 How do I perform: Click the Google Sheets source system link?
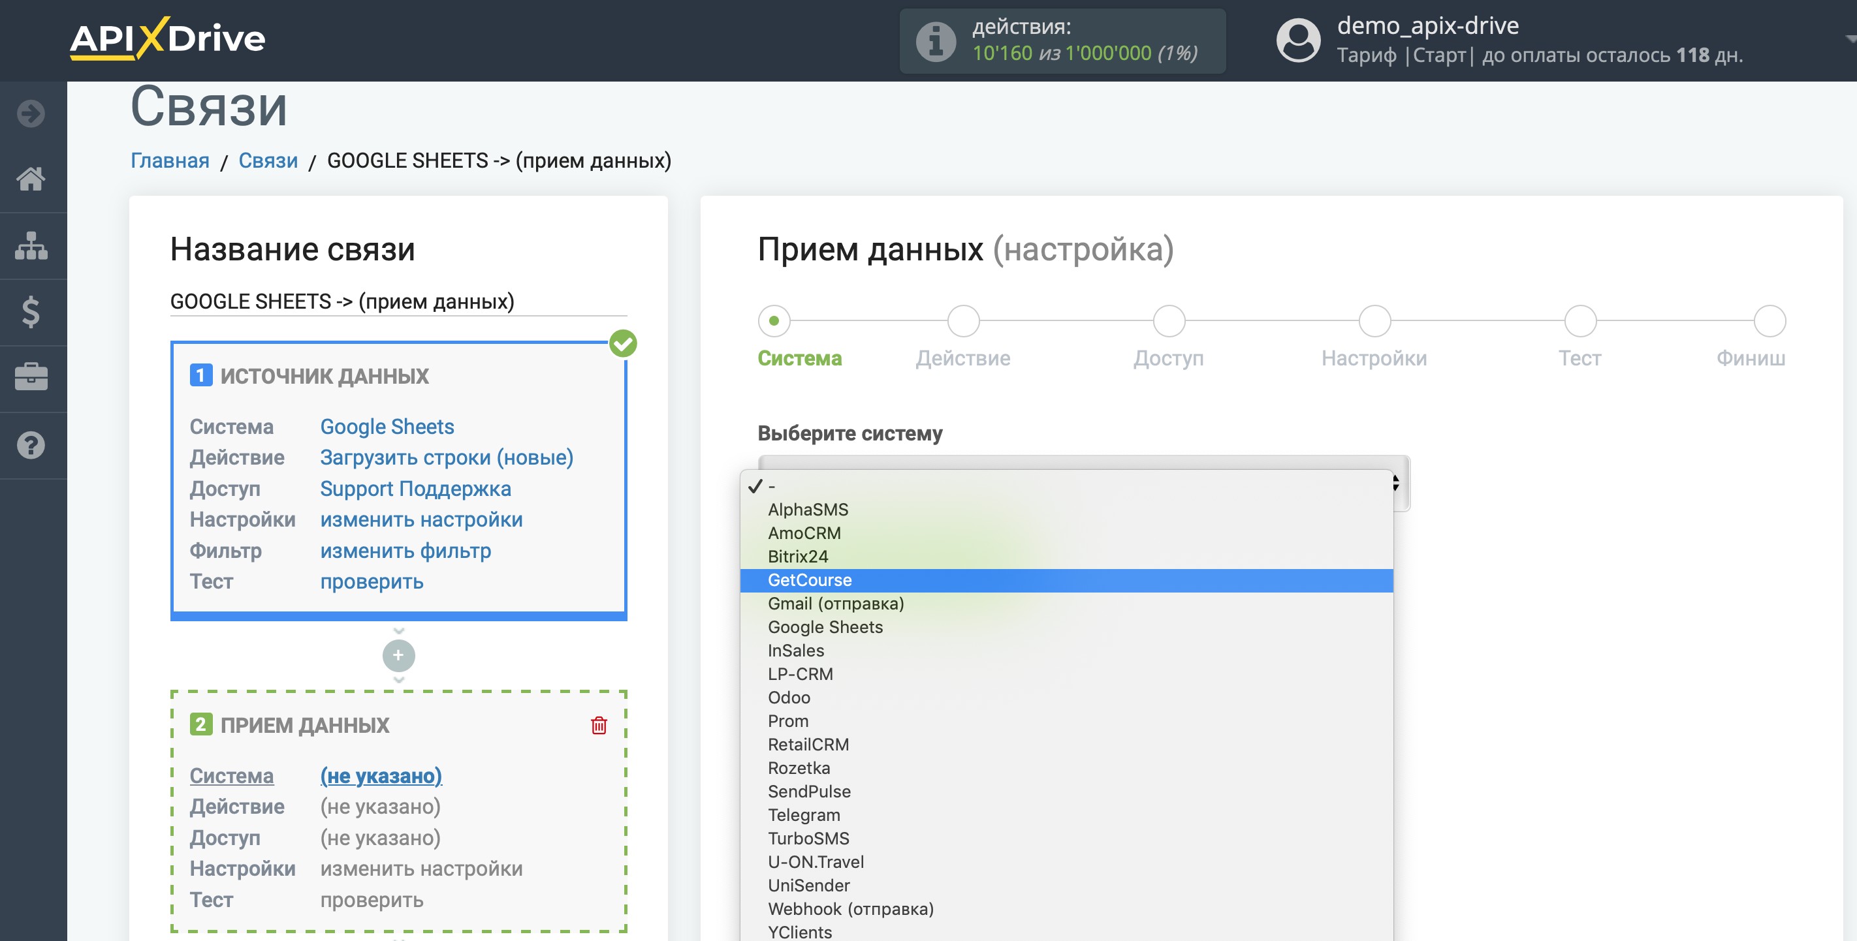[x=387, y=427]
